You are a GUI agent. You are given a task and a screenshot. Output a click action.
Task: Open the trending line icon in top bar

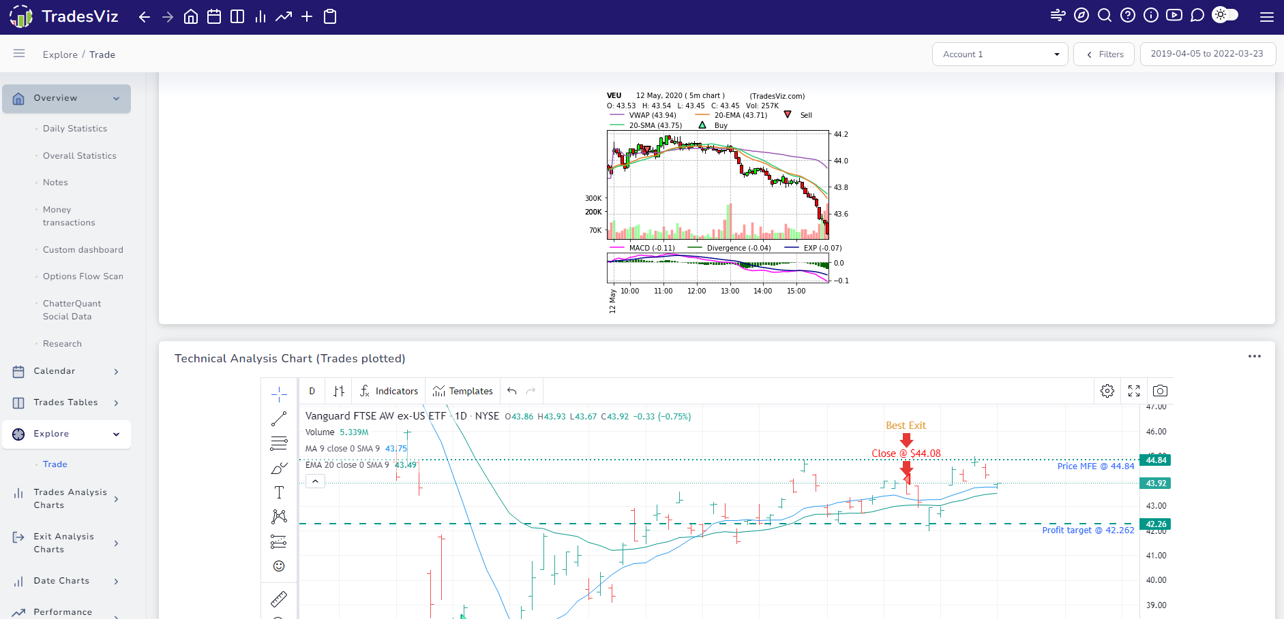tap(284, 17)
